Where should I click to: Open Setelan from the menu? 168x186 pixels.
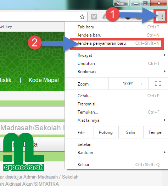tap(116, 144)
